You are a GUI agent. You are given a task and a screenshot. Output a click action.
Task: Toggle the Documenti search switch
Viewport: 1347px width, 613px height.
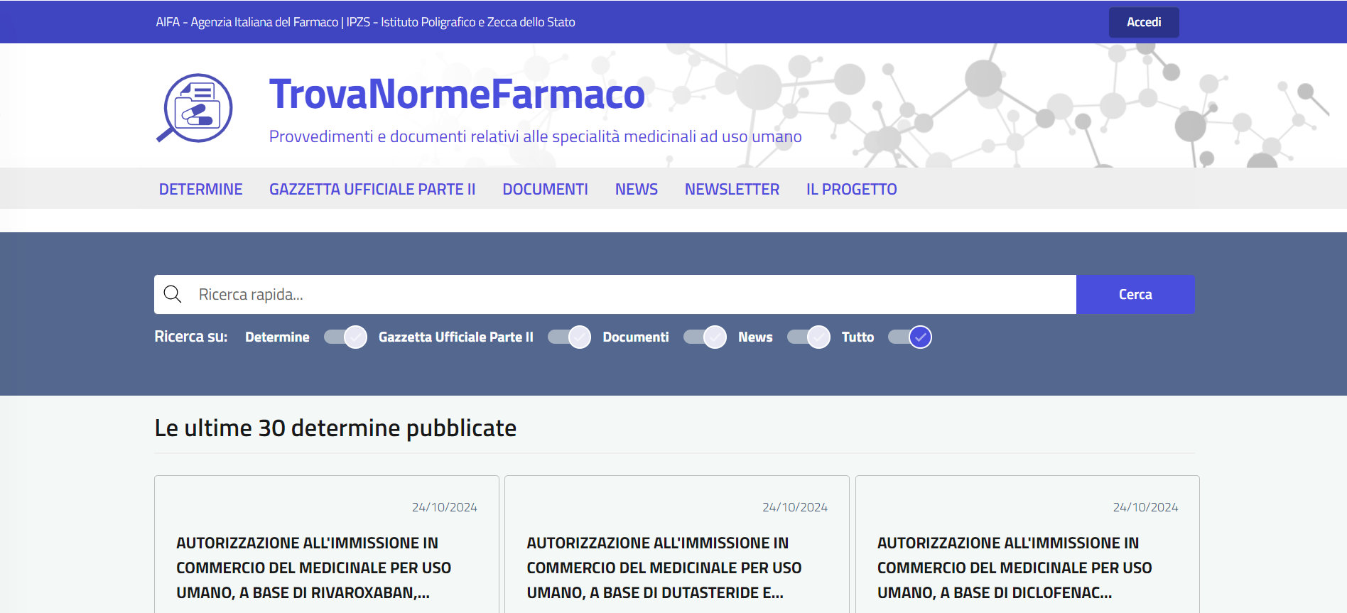tap(705, 337)
